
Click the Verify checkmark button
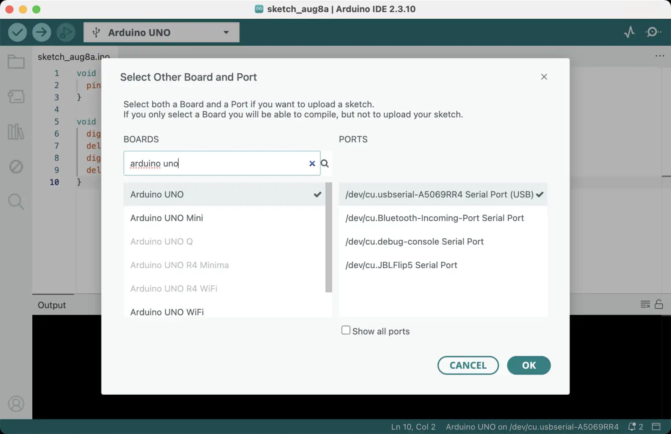tap(17, 32)
